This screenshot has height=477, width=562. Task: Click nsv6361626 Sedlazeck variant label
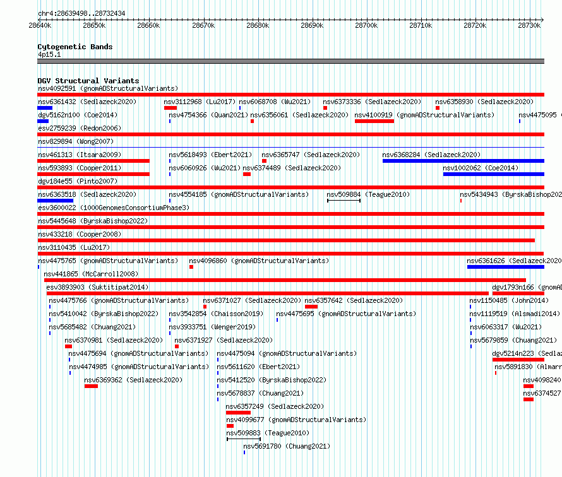coord(514,261)
